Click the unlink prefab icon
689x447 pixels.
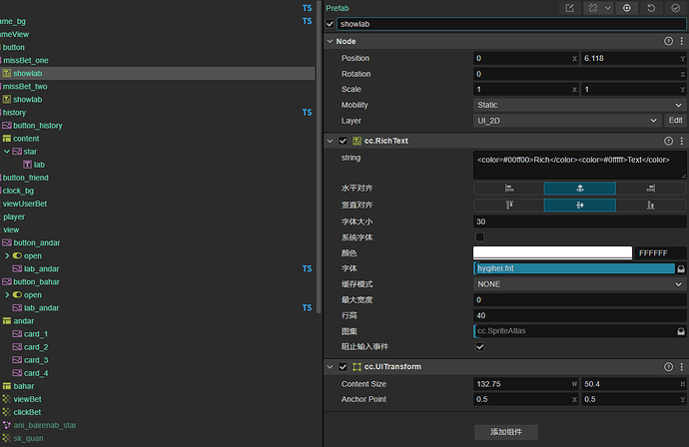tap(593, 8)
